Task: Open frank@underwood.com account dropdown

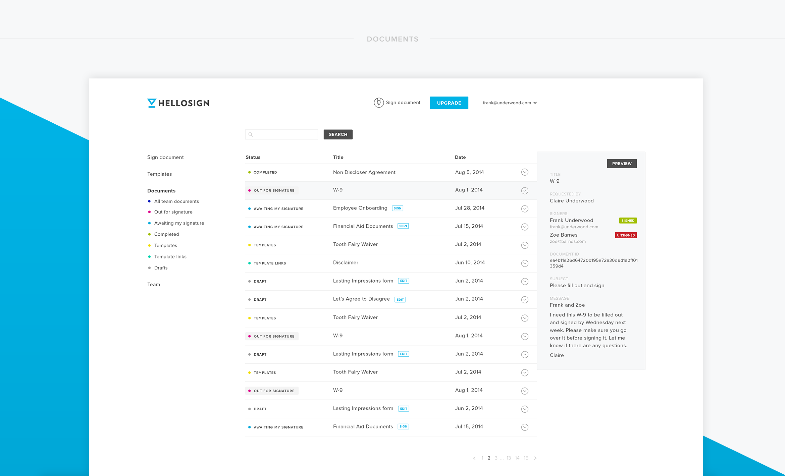Action: click(x=510, y=103)
